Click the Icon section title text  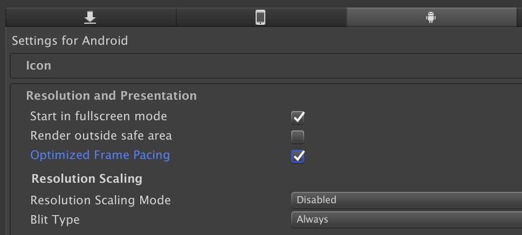[x=39, y=66]
